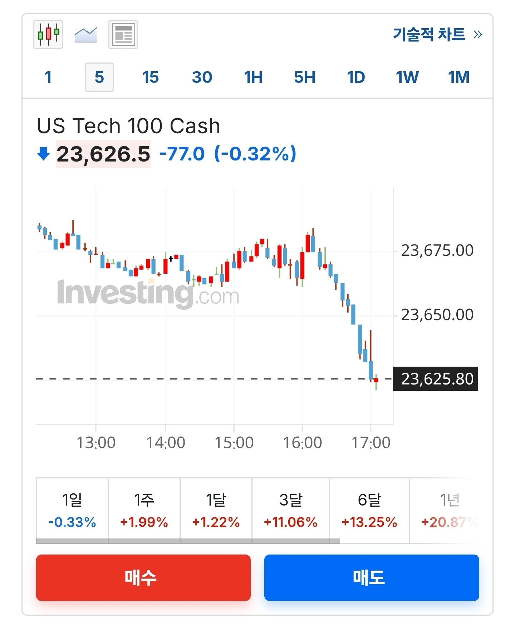Choose the 5H timeframe

(305, 77)
